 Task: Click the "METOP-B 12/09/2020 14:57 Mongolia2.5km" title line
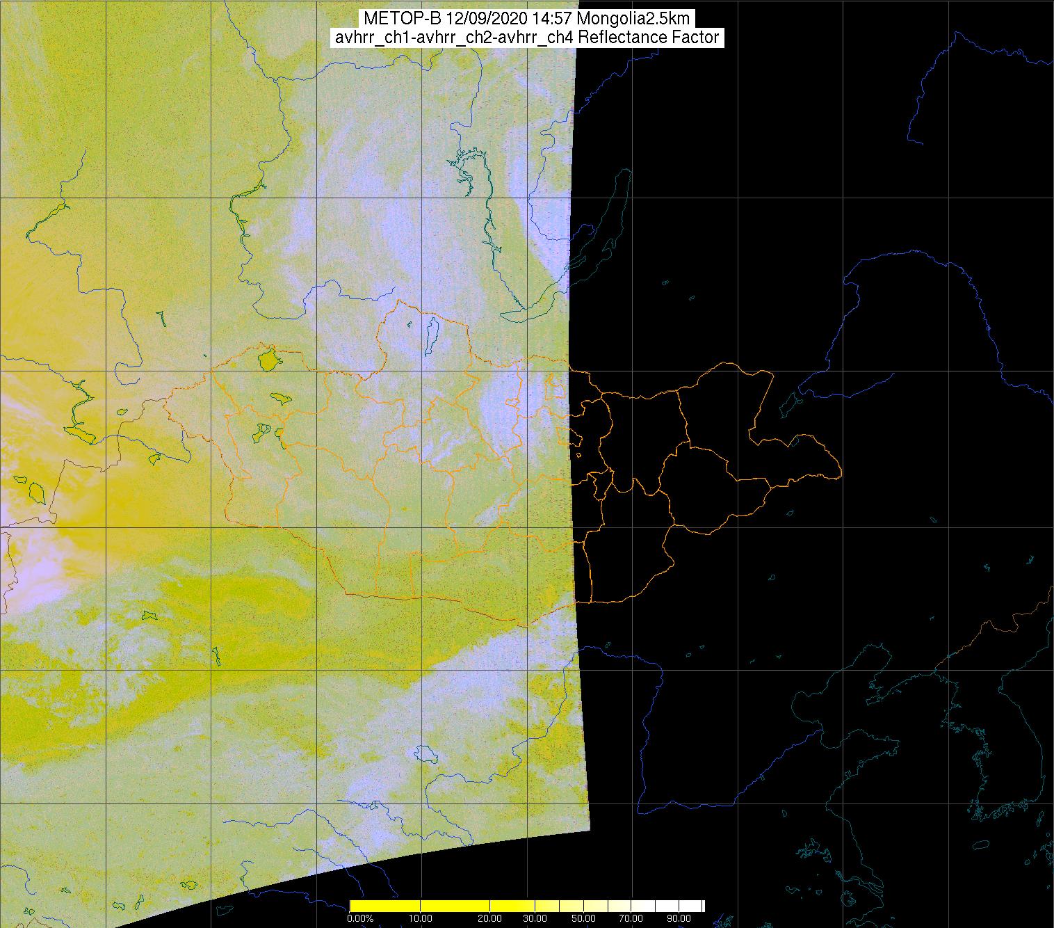click(526, 19)
